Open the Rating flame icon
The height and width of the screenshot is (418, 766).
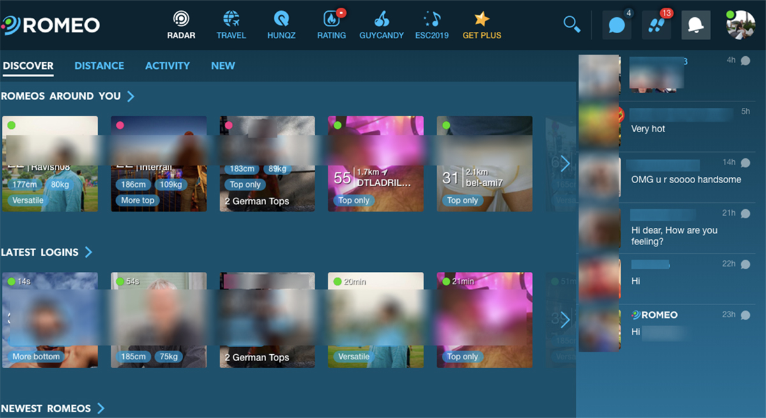point(331,19)
